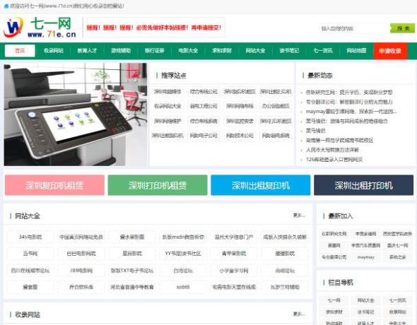Open 网站大全 in 栏目导航 panel
Screen dimensions: 417x325
pyautogui.click(x=365, y=300)
